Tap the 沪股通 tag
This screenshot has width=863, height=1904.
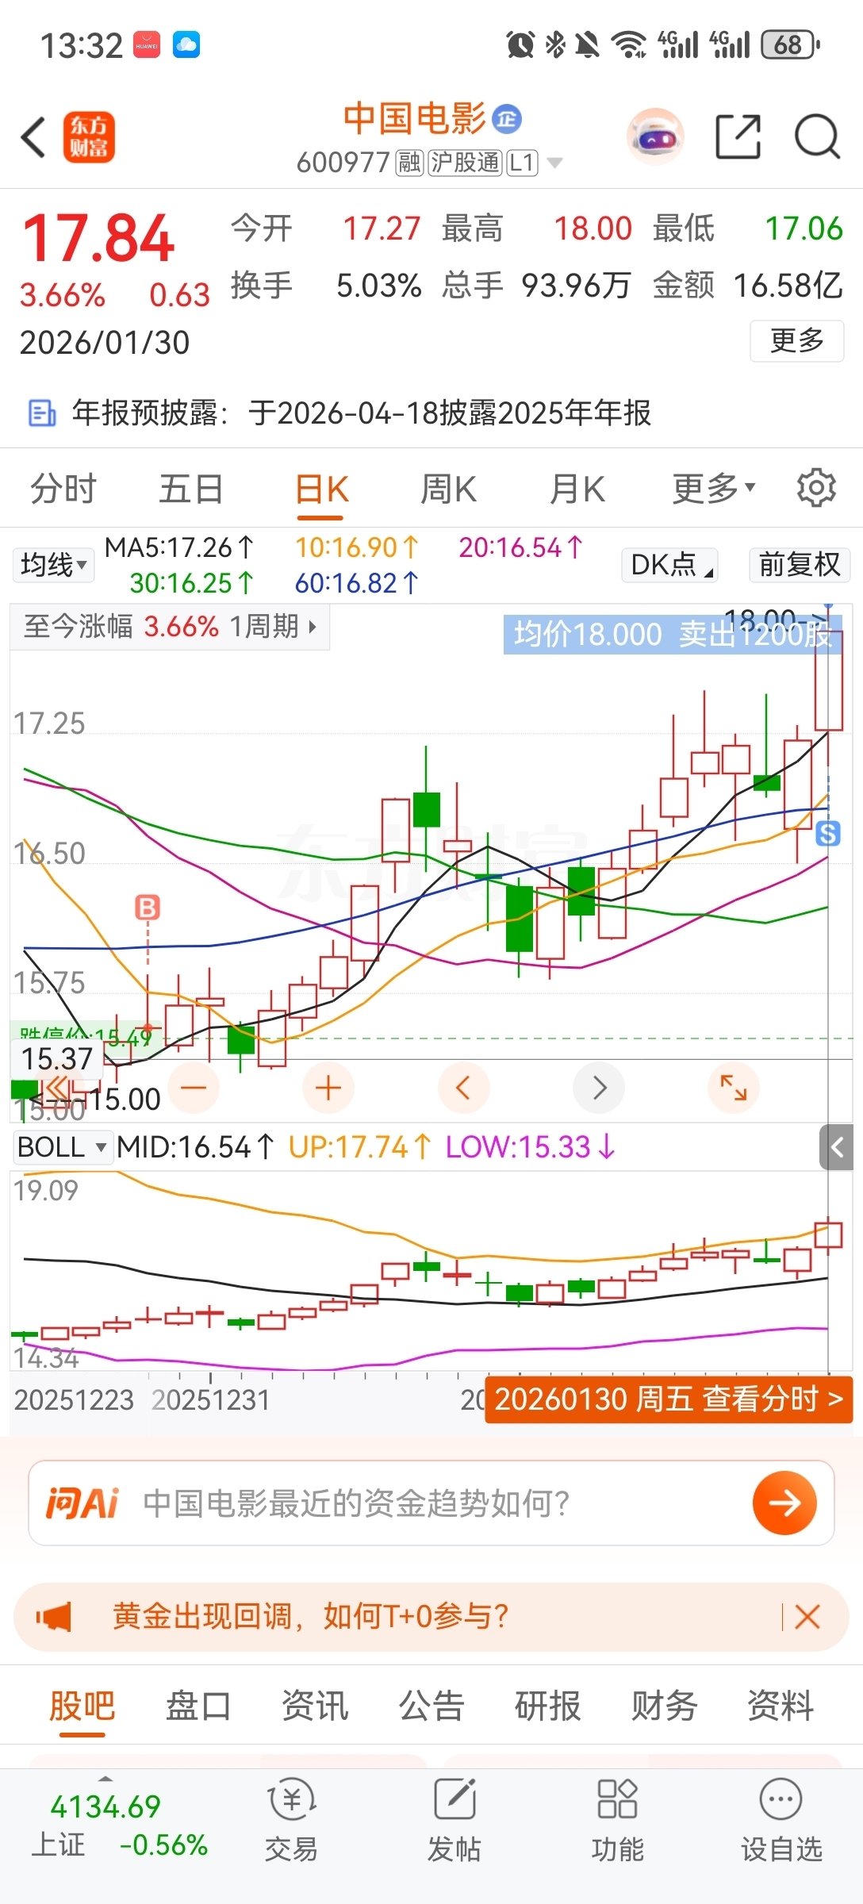466,163
